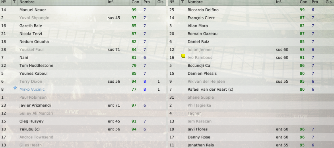Sort left table by Gls column header
This screenshot has height=148, width=334.
[x=161, y=2]
